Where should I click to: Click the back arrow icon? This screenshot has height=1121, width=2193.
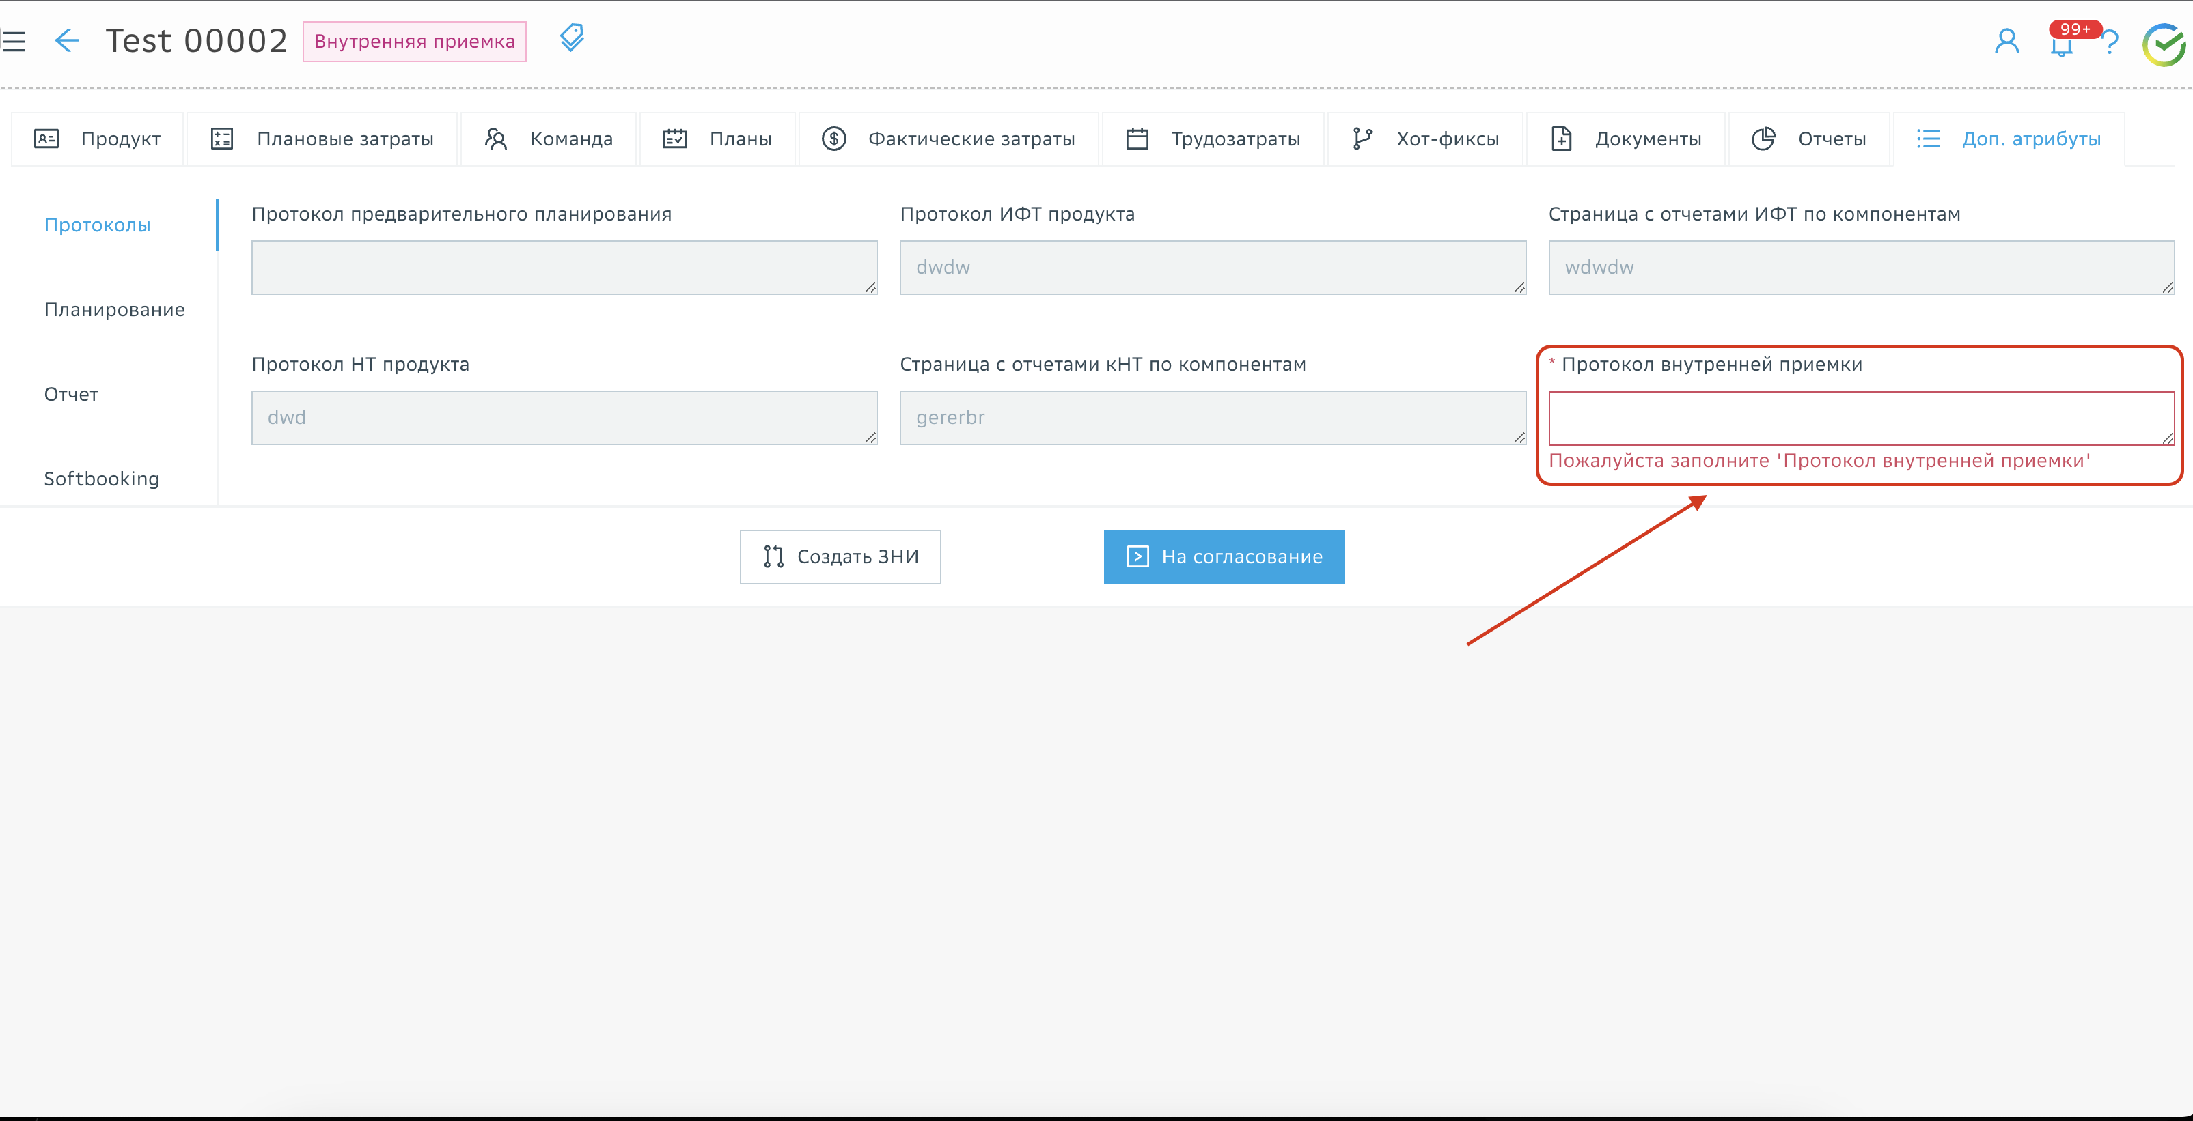[66, 41]
